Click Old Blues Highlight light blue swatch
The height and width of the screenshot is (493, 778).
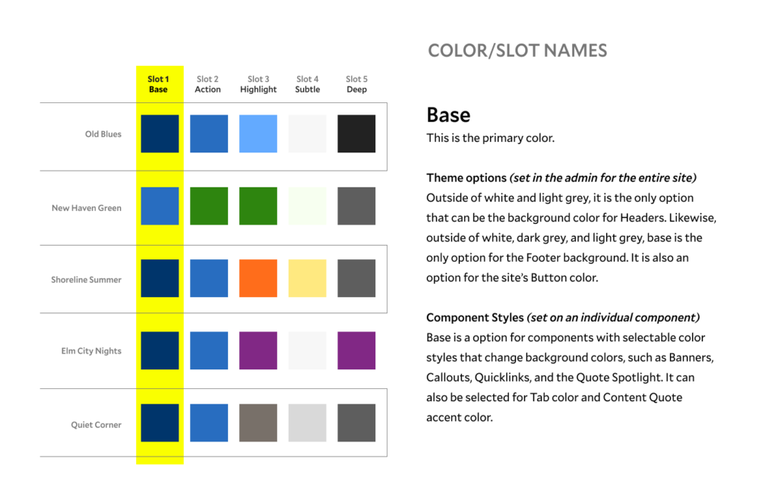[258, 133]
